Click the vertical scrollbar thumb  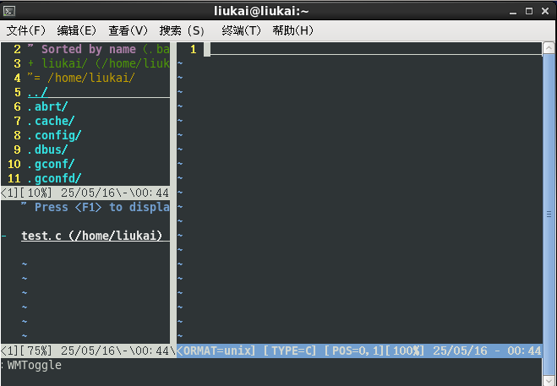point(549,215)
